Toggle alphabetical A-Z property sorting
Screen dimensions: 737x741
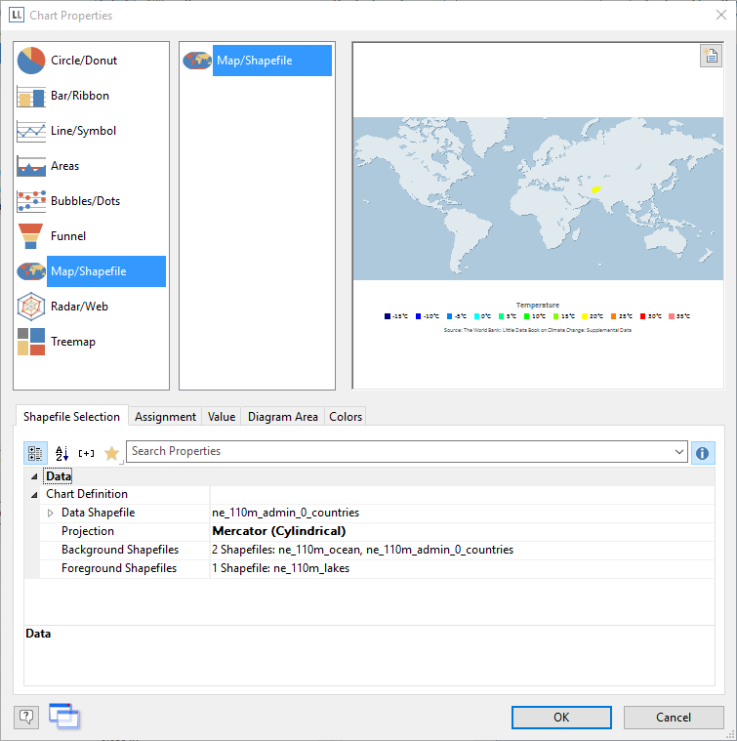(x=61, y=453)
